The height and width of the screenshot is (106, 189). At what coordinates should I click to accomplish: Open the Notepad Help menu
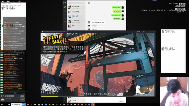coord(19,6)
